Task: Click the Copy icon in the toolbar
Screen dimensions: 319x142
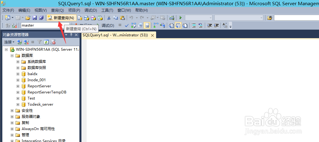Action: 115,18
